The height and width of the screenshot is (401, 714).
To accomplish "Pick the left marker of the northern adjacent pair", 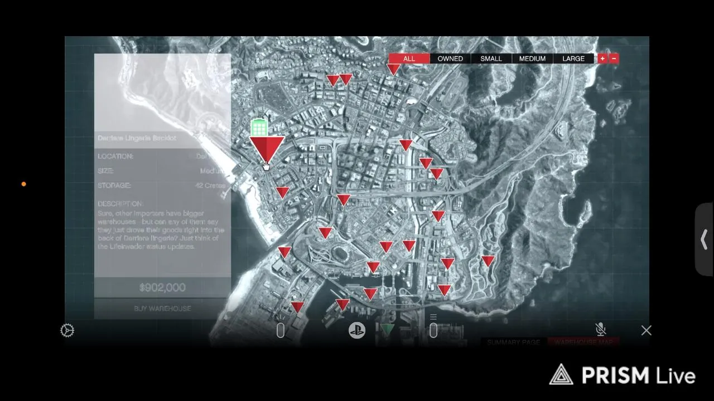I will pyautogui.click(x=333, y=81).
